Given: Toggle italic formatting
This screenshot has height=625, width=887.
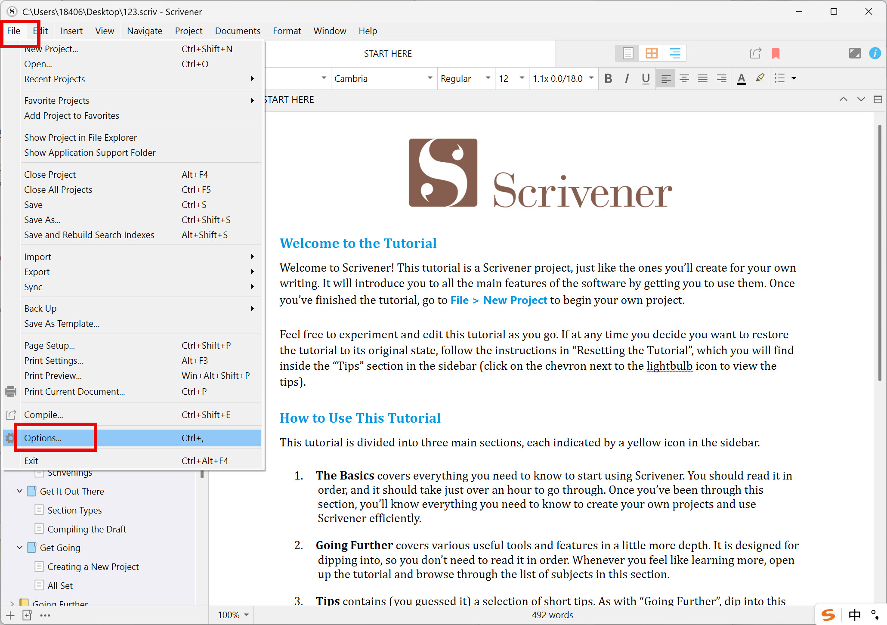Looking at the screenshot, I should 627,78.
